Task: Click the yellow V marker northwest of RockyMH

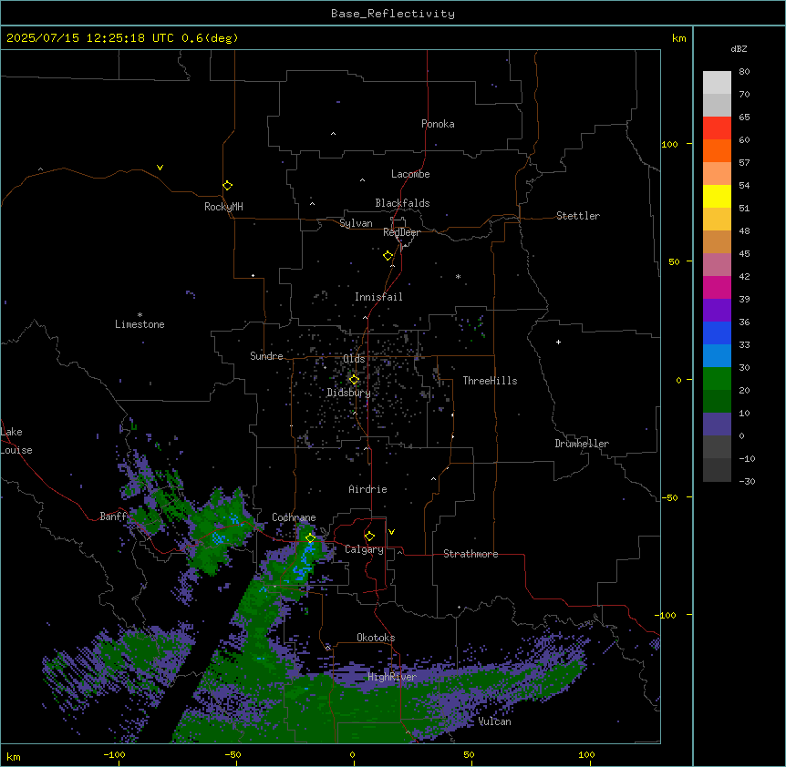Action: click(160, 168)
